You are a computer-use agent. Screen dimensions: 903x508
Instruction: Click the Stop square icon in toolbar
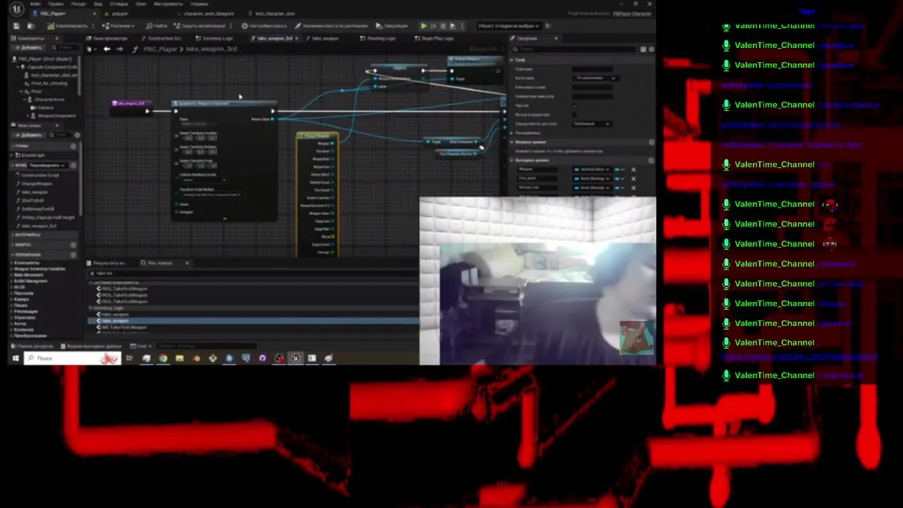(443, 26)
